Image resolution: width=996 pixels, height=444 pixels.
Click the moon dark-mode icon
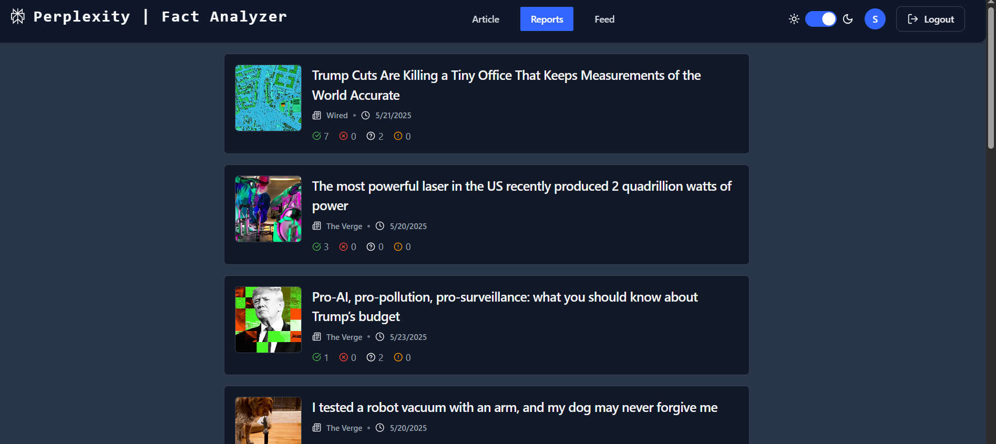tap(848, 19)
